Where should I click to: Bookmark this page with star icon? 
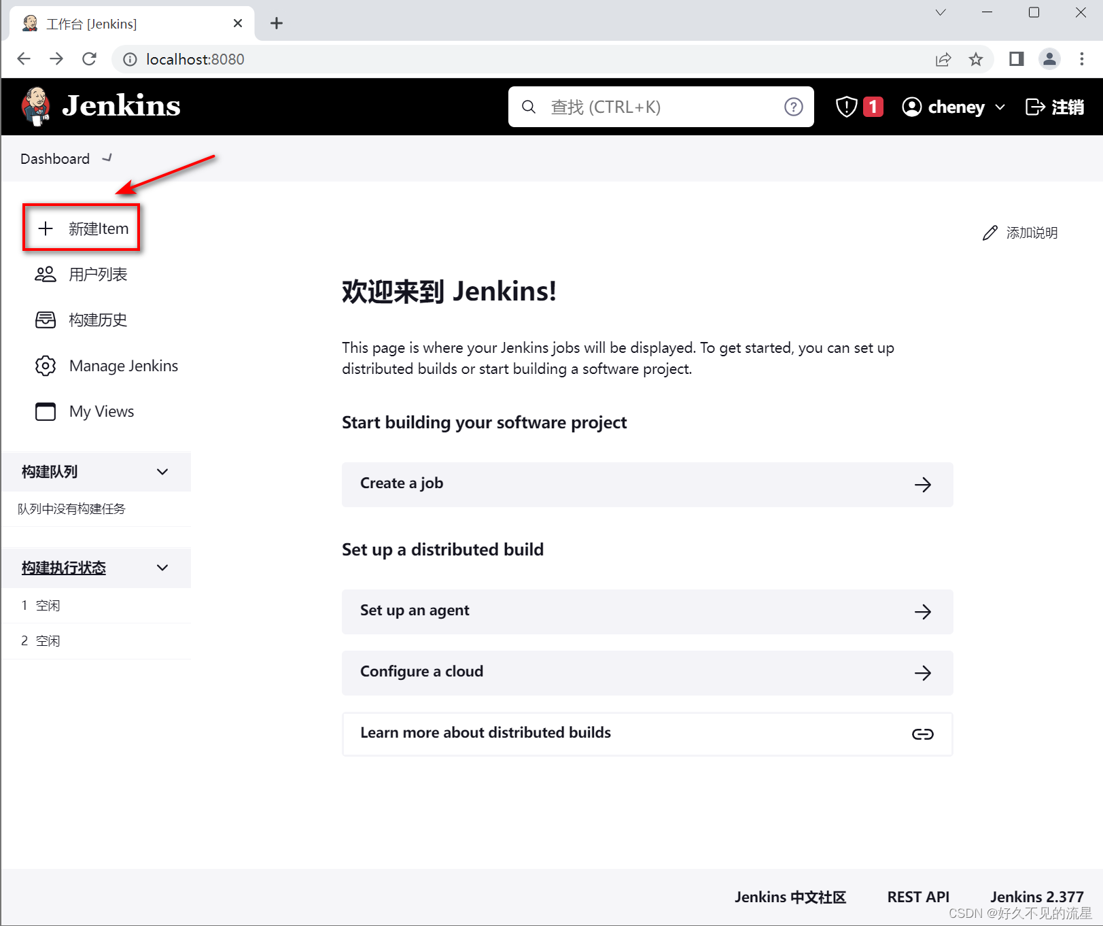tap(976, 60)
